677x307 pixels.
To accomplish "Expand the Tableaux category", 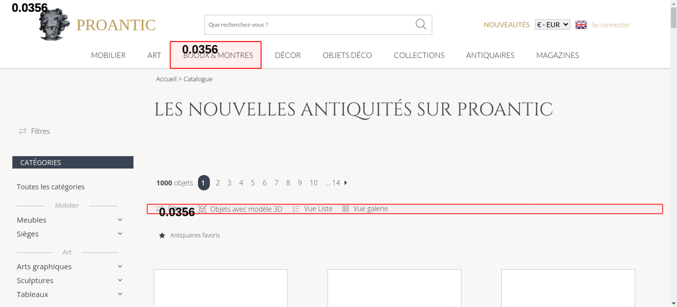I will click(120, 294).
